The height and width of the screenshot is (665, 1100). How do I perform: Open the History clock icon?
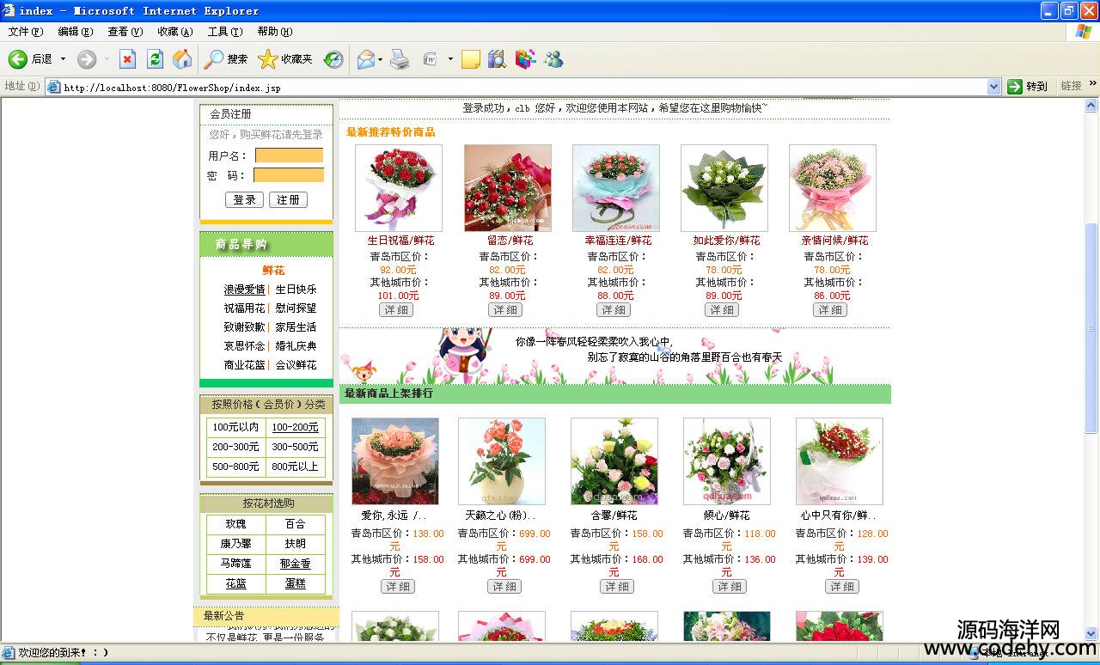[x=333, y=58]
